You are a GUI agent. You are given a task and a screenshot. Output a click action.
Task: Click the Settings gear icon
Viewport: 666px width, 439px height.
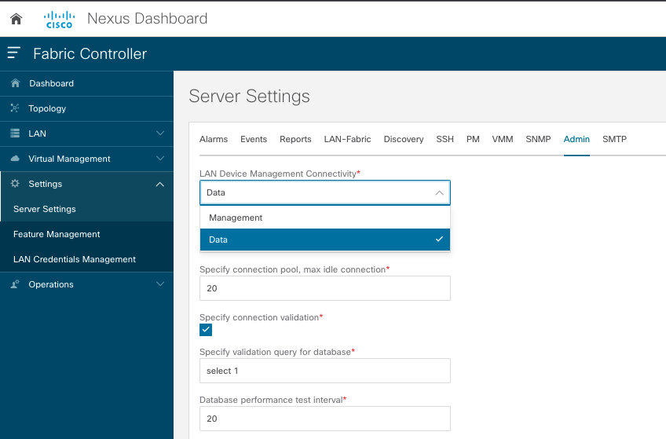coord(15,184)
